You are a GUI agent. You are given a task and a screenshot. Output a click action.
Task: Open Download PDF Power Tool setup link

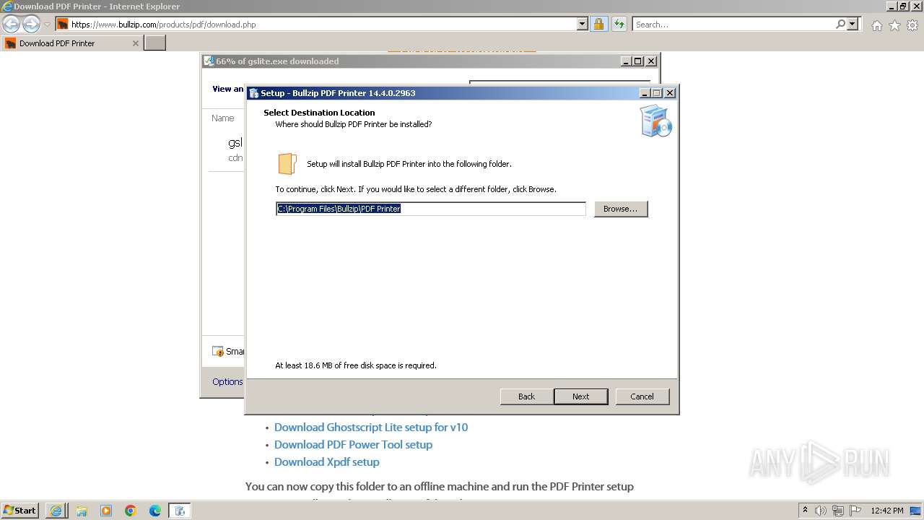pos(353,444)
